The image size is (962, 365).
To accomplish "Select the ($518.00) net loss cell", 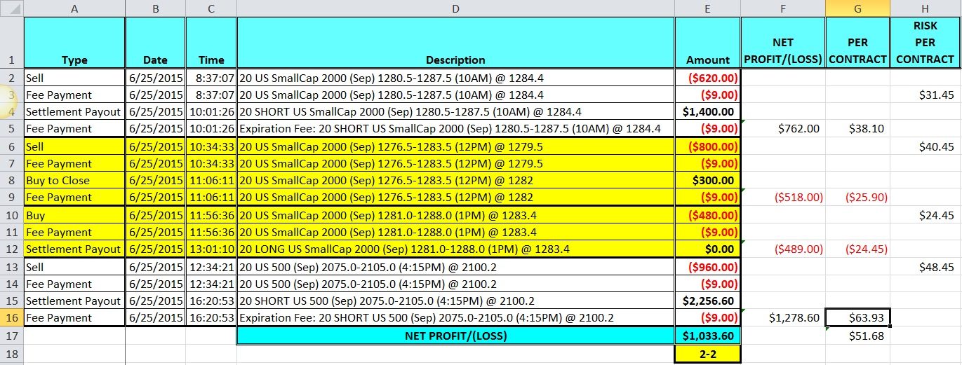I will [783, 197].
